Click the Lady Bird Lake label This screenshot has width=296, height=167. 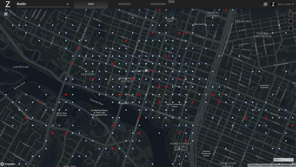tap(21, 67)
